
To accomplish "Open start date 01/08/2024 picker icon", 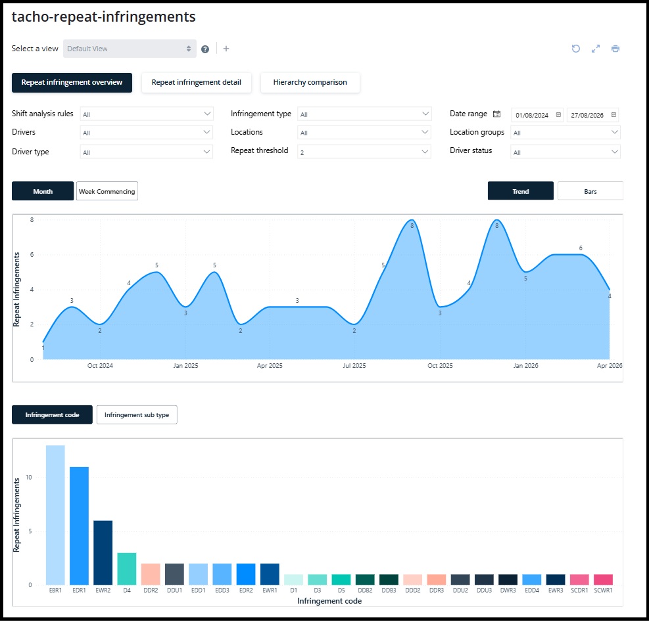I will tap(558, 114).
